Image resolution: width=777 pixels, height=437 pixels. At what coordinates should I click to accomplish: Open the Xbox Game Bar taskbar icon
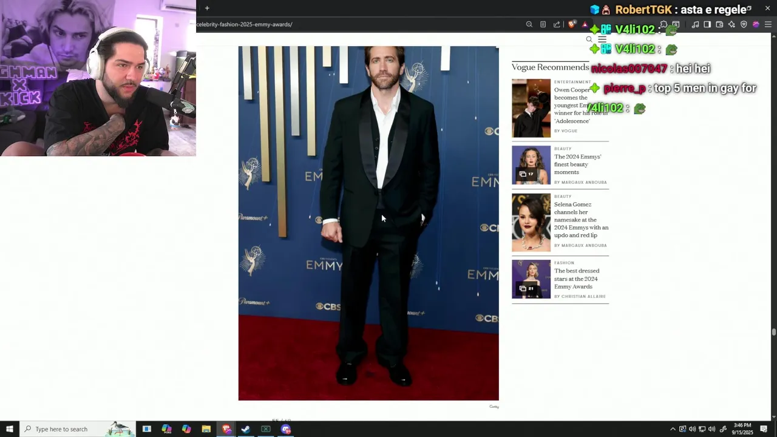(266, 429)
